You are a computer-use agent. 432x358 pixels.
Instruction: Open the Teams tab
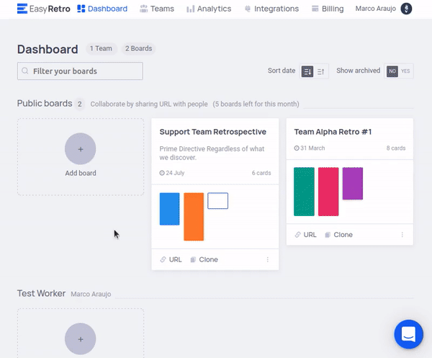coord(157,9)
